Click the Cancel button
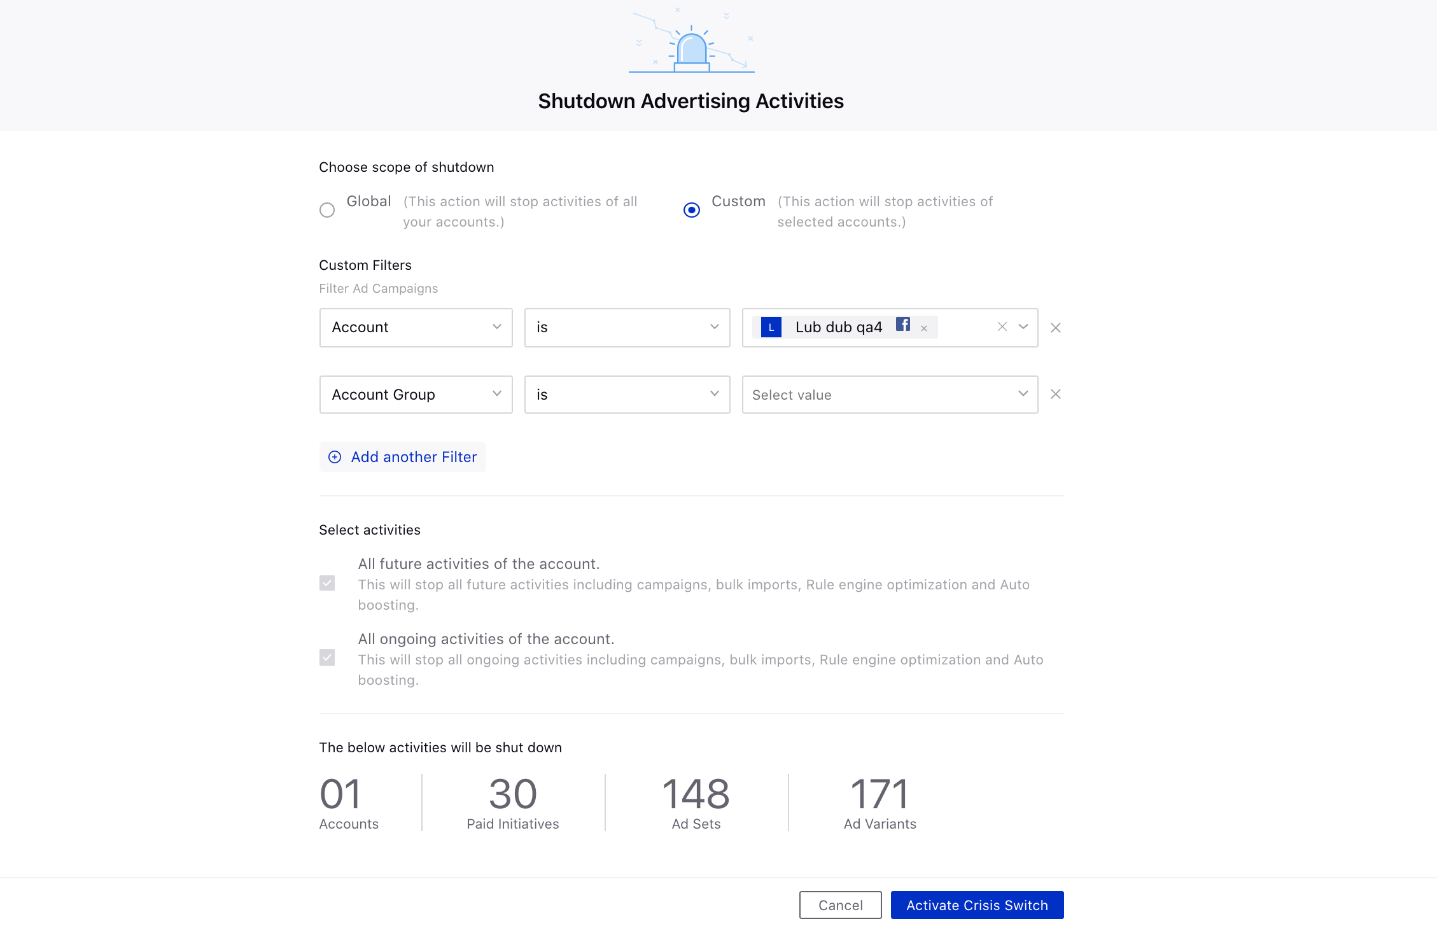Image resolution: width=1437 pixels, height=933 pixels. 840,905
